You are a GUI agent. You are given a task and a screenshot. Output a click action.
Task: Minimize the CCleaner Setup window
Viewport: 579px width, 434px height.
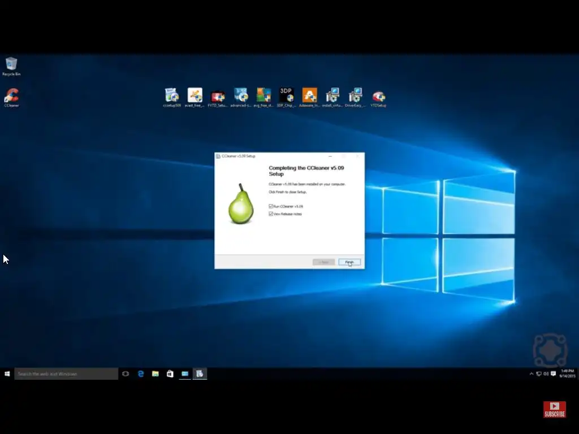click(330, 156)
